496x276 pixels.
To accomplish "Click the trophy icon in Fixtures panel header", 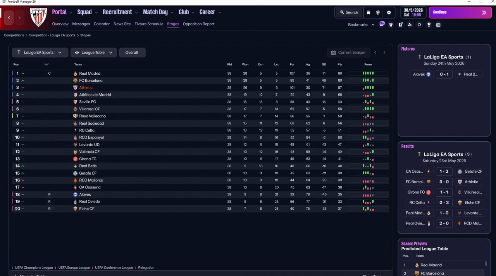I will 420,57.
